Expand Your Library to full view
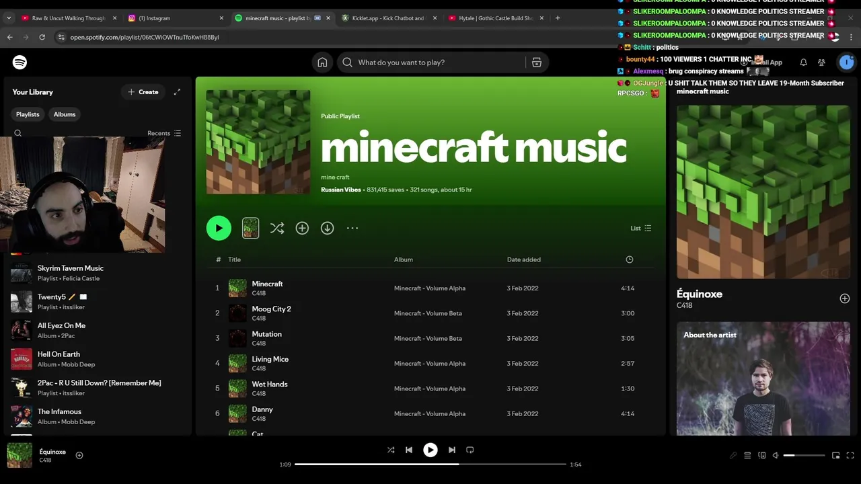This screenshot has width=861, height=484. click(x=177, y=92)
